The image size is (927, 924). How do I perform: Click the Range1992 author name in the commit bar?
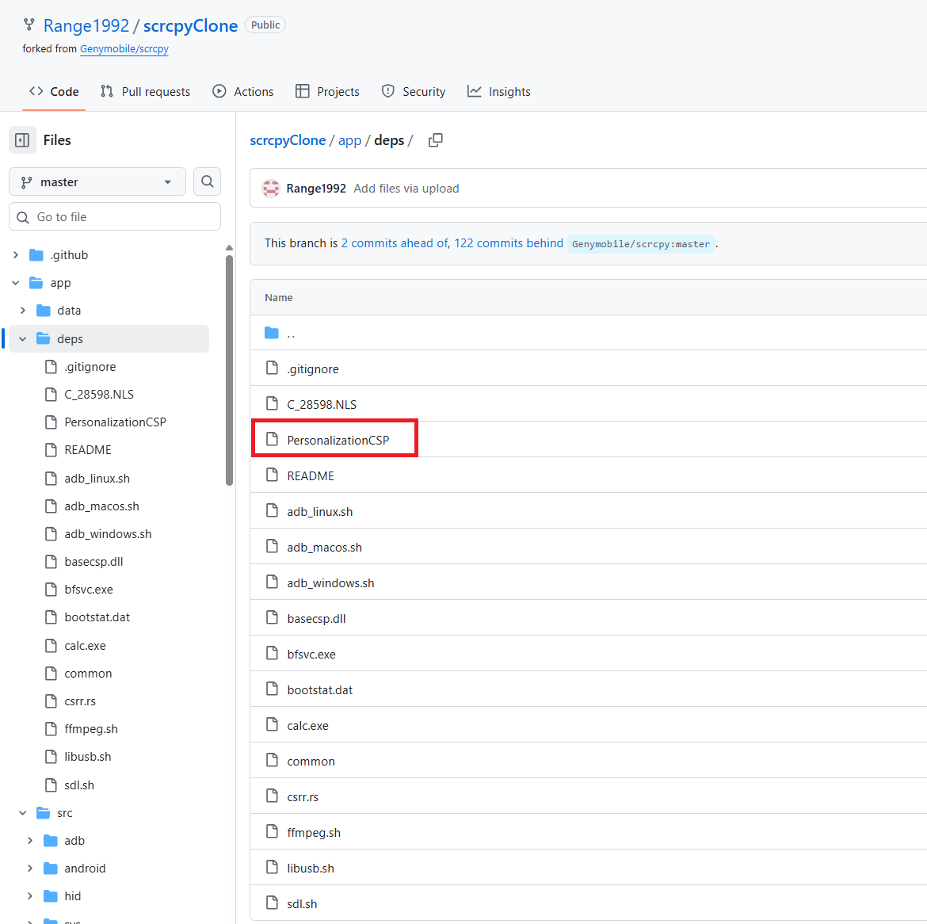coord(315,189)
